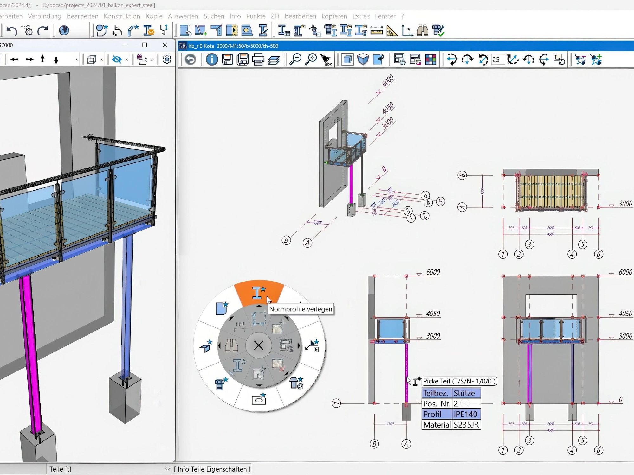Image resolution: width=634 pixels, height=475 pixels.
Task: Open the Extras menu
Action: click(361, 16)
